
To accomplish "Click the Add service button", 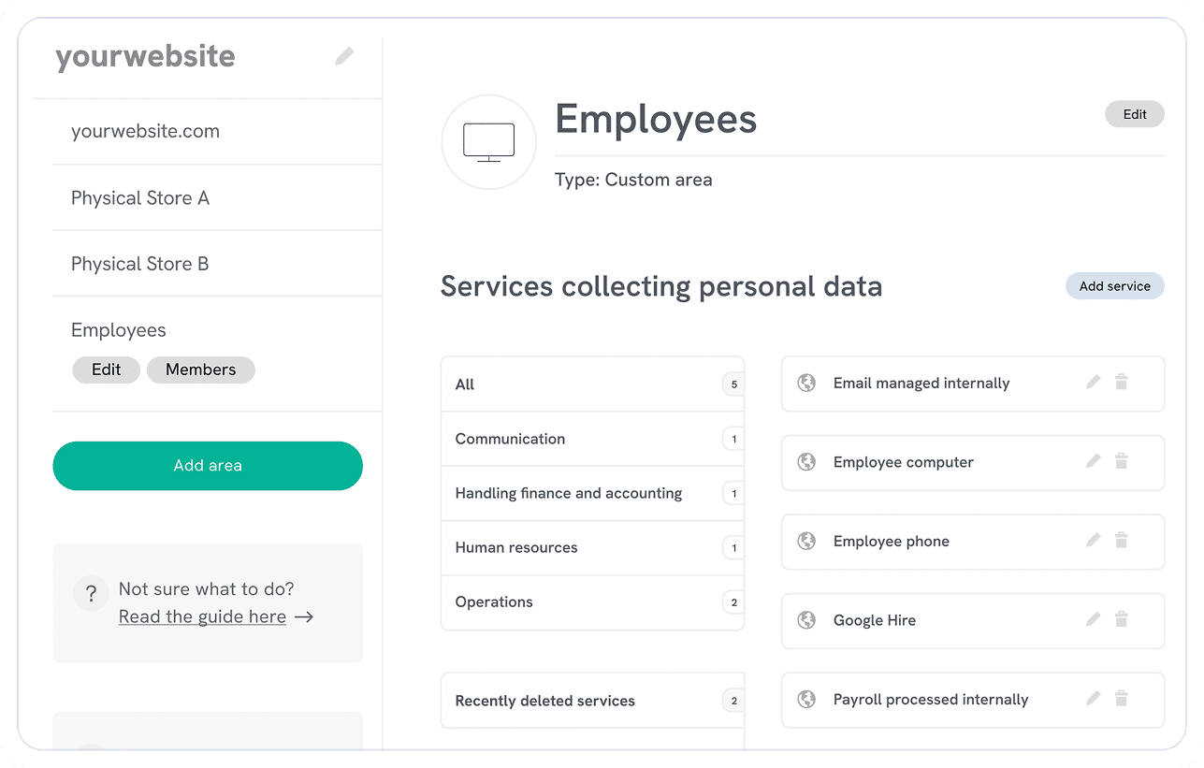I will coord(1114,286).
